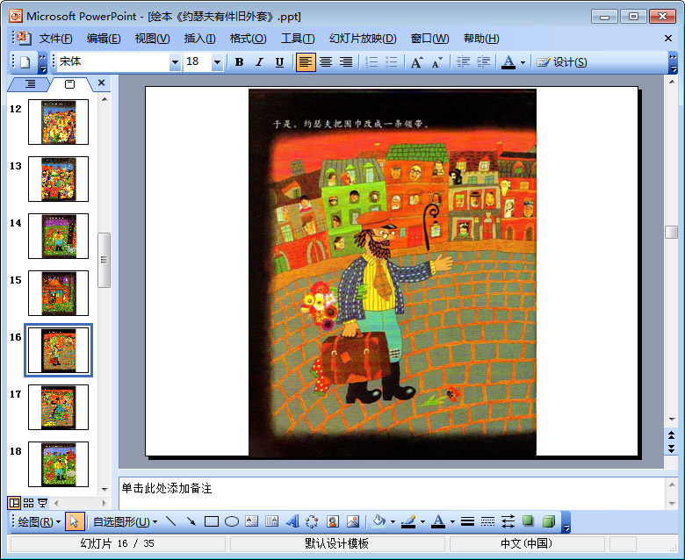Open the 文件(F) menu

pos(55,39)
